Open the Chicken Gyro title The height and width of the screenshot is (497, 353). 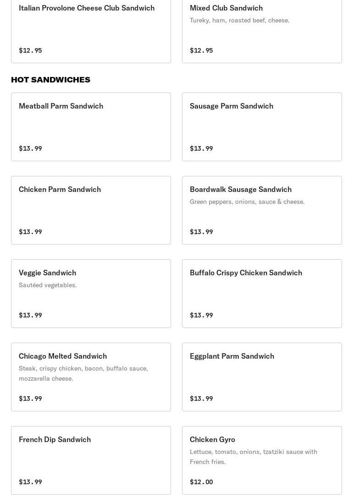[x=212, y=440]
